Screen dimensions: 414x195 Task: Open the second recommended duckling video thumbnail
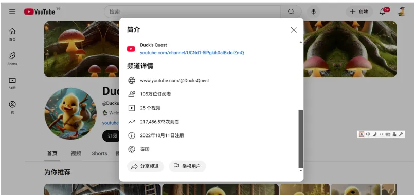click(221, 189)
